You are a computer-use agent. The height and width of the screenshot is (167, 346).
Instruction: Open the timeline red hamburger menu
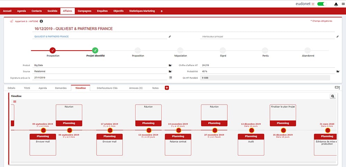15,102
